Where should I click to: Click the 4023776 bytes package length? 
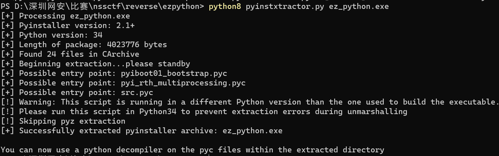[x=137, y=45]
